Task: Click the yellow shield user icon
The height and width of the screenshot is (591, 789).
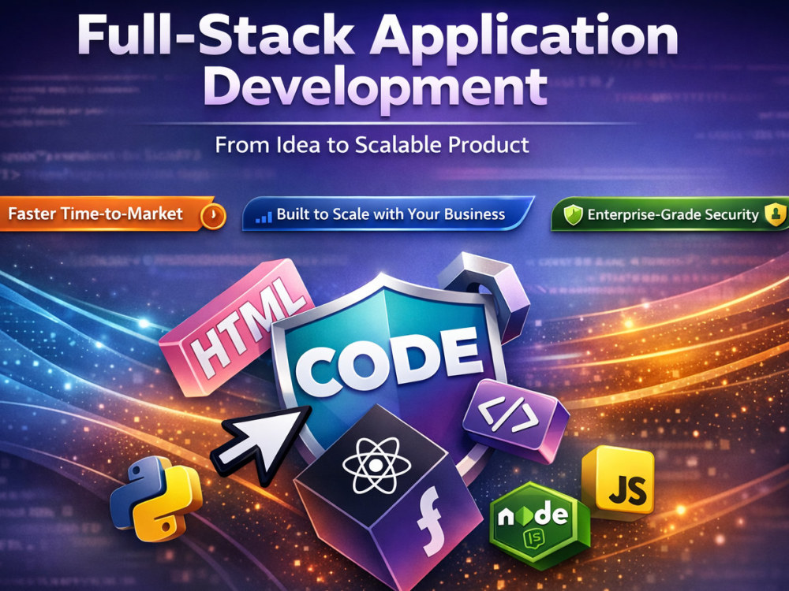Action: [776, 214]
